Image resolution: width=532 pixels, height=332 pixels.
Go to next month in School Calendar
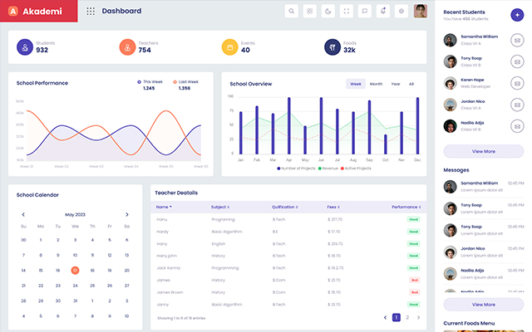pyautogui.click(x=126, y=214)
